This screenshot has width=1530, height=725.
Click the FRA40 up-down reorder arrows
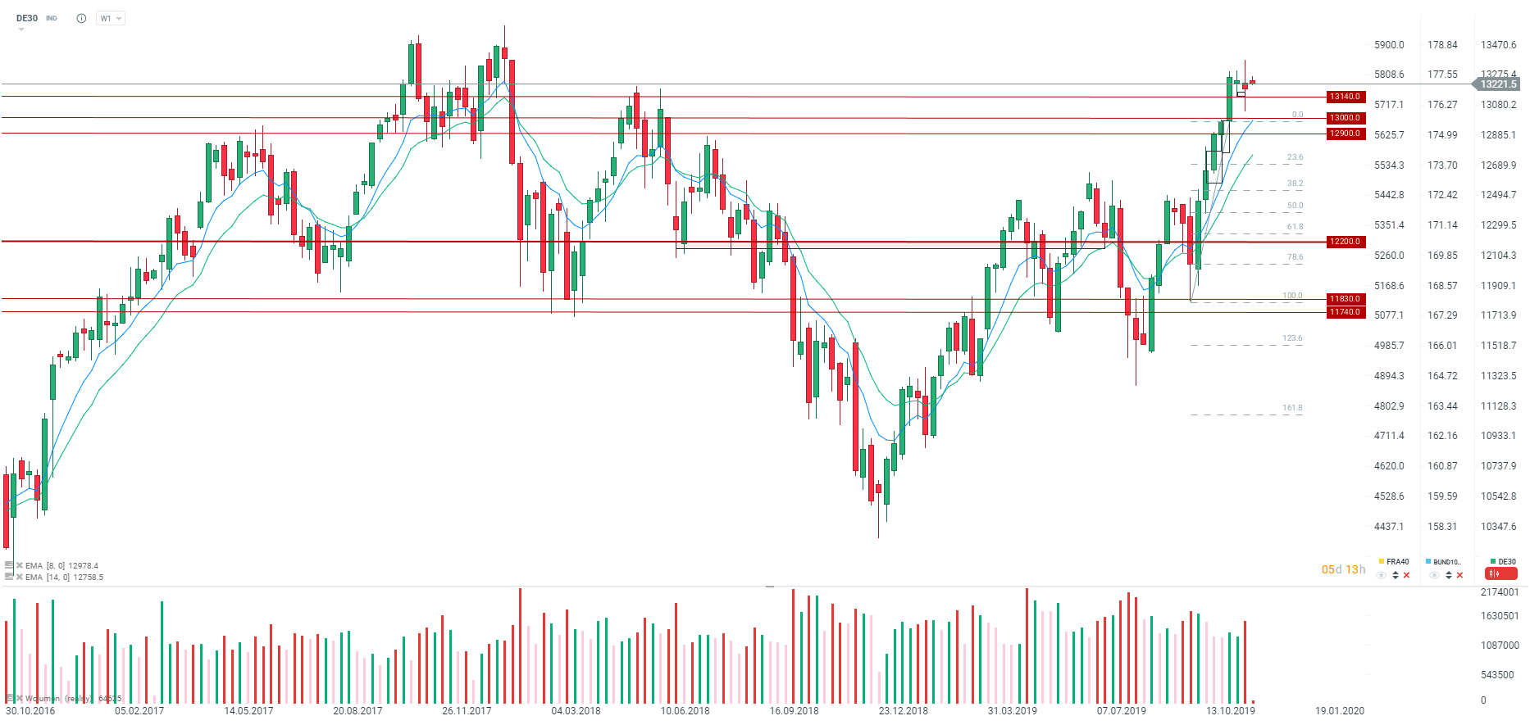point(1396,575)
